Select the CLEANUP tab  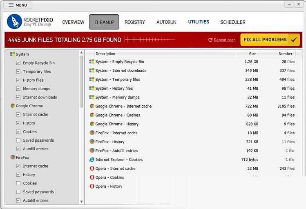104,22
